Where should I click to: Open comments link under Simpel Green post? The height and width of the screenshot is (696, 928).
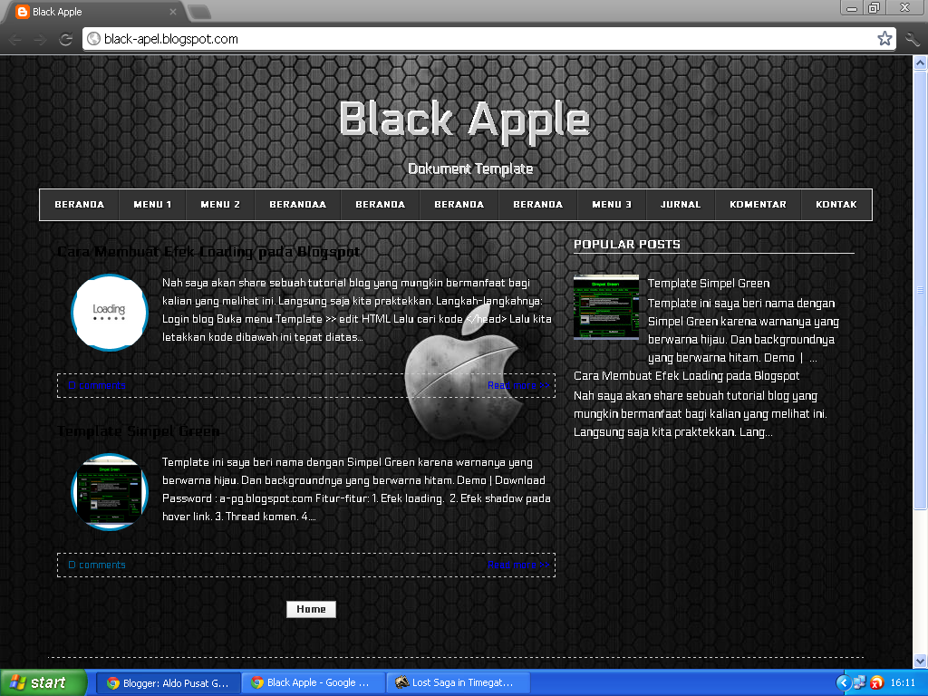click(97, 565)
